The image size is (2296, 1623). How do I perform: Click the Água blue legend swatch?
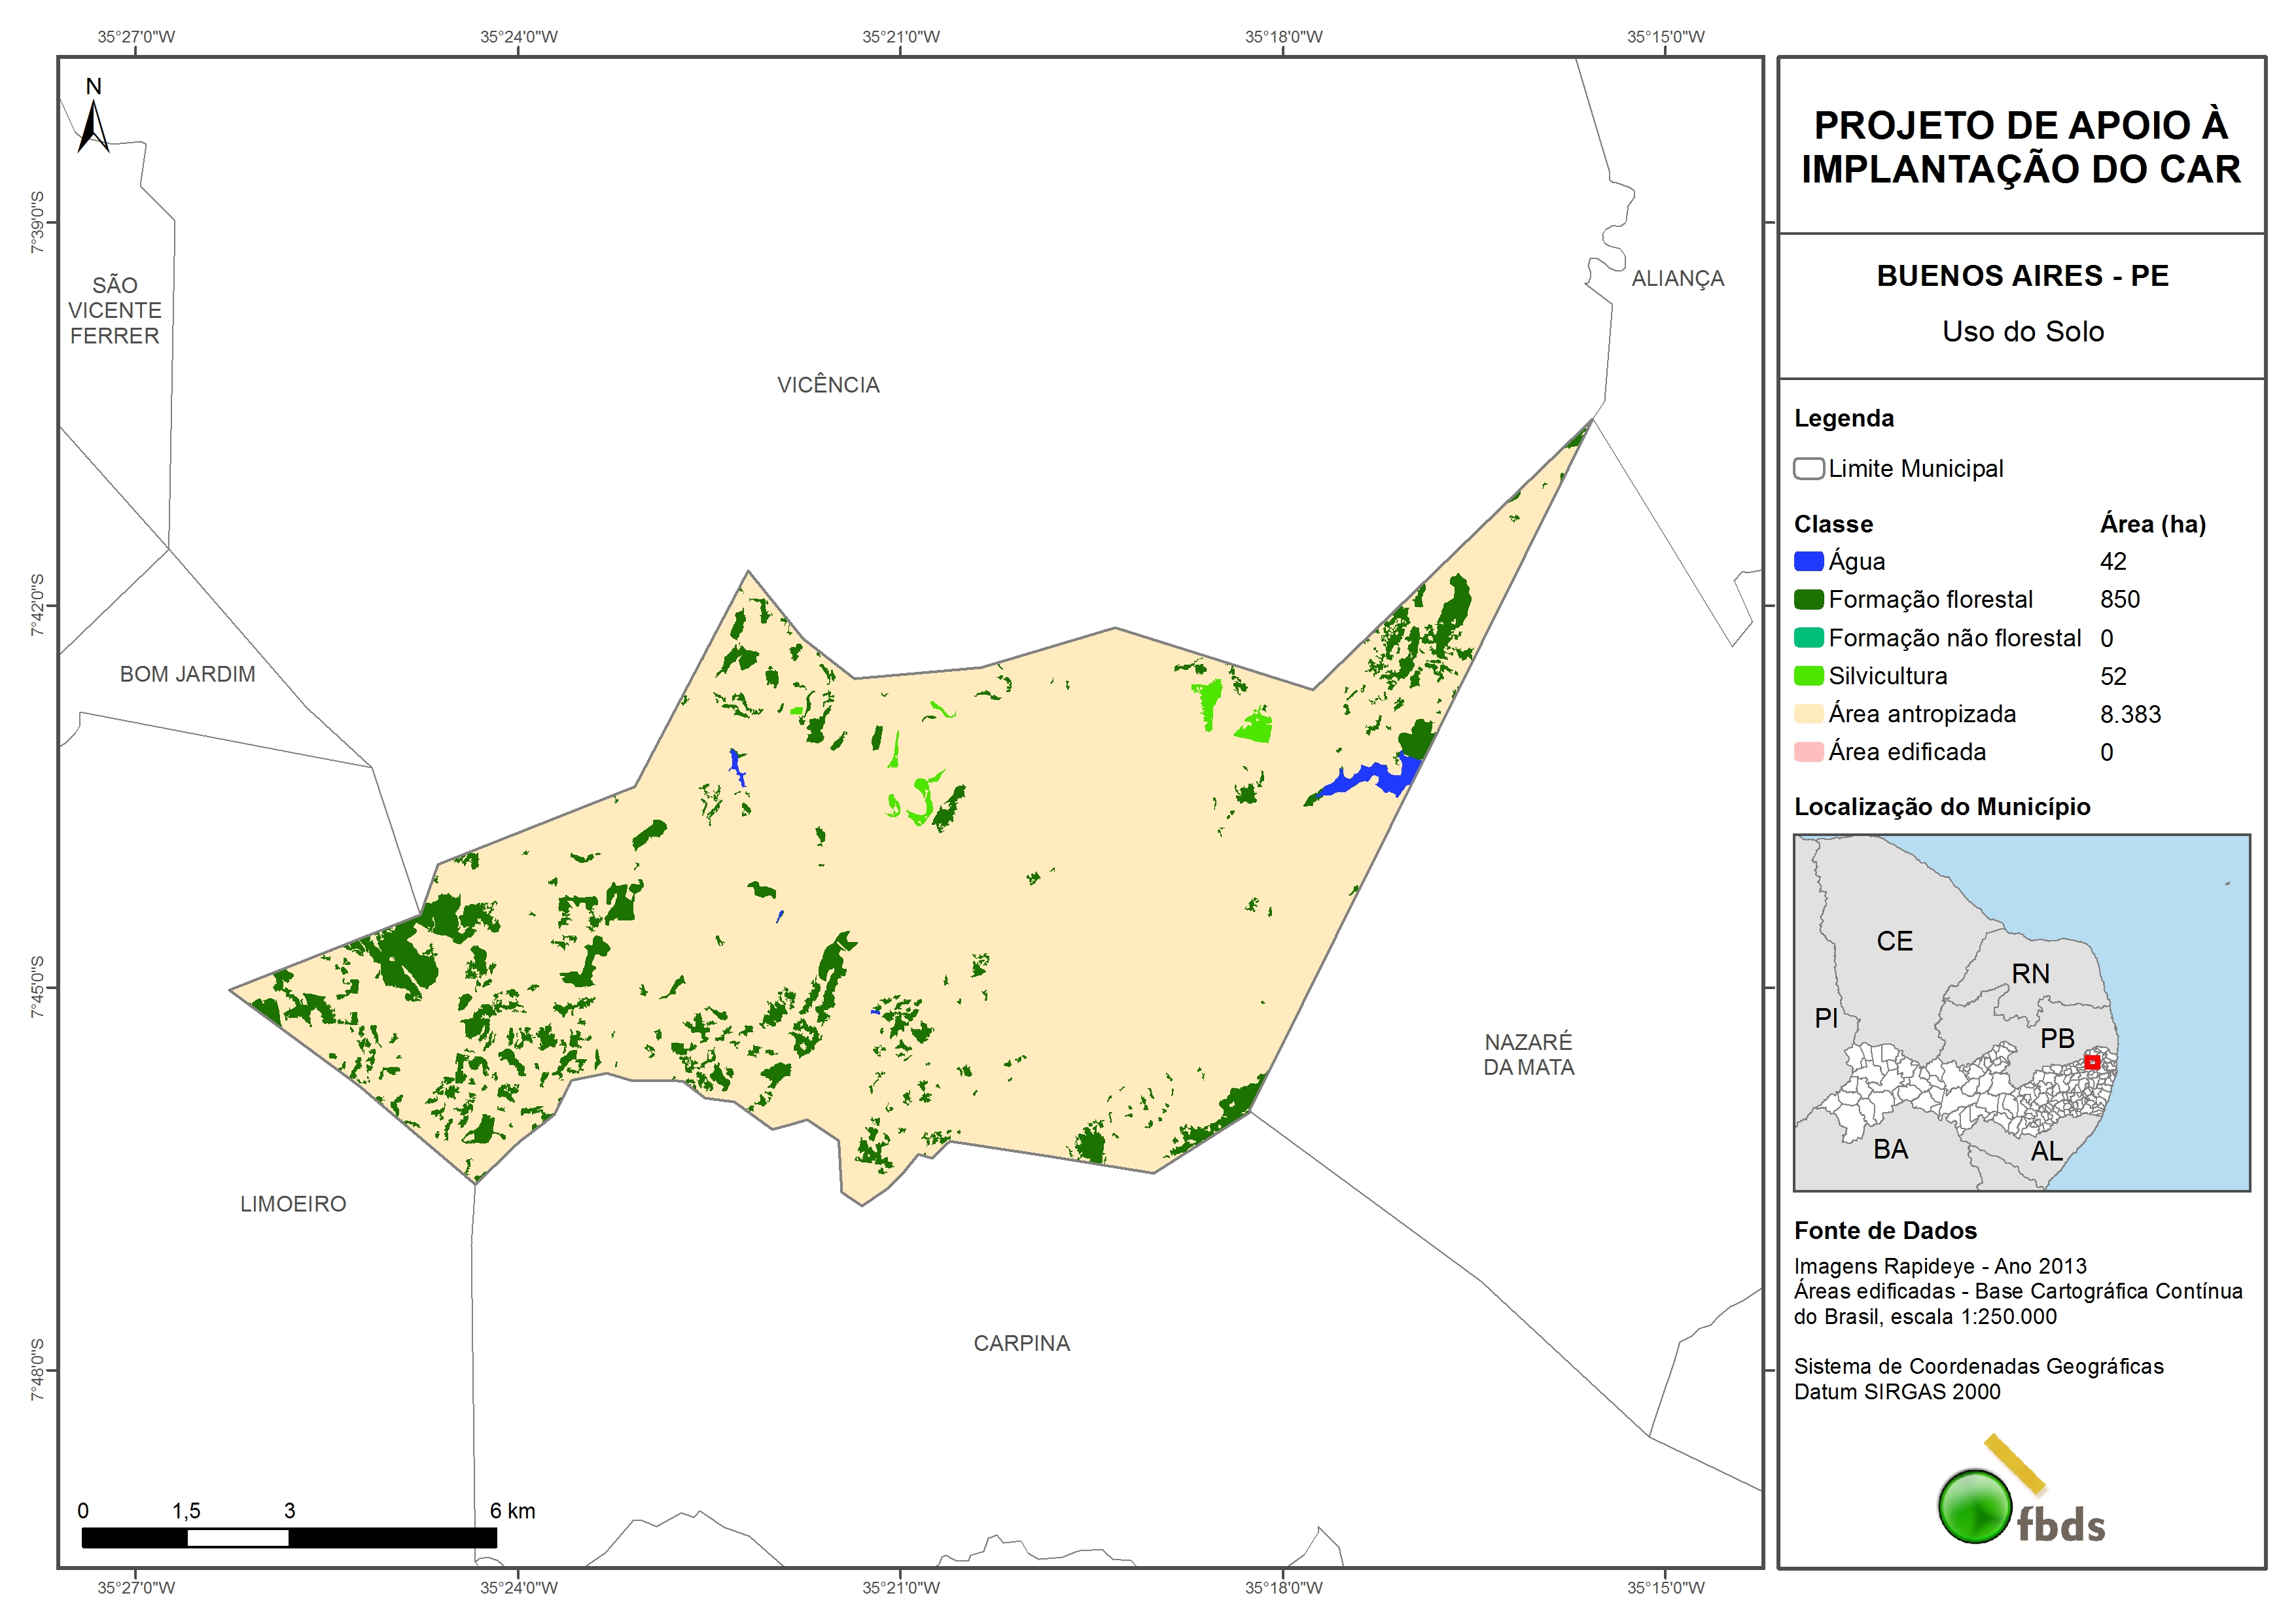1808,562
